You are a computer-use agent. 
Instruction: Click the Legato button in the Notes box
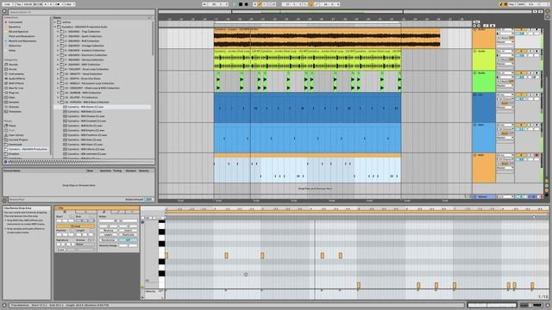point(108,235)
